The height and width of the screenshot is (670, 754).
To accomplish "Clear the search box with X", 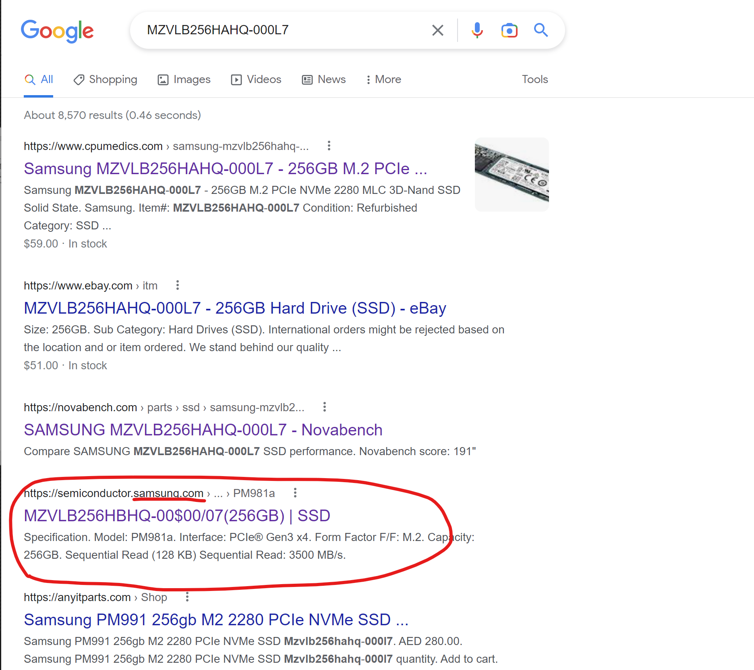I will coord(437,30).
